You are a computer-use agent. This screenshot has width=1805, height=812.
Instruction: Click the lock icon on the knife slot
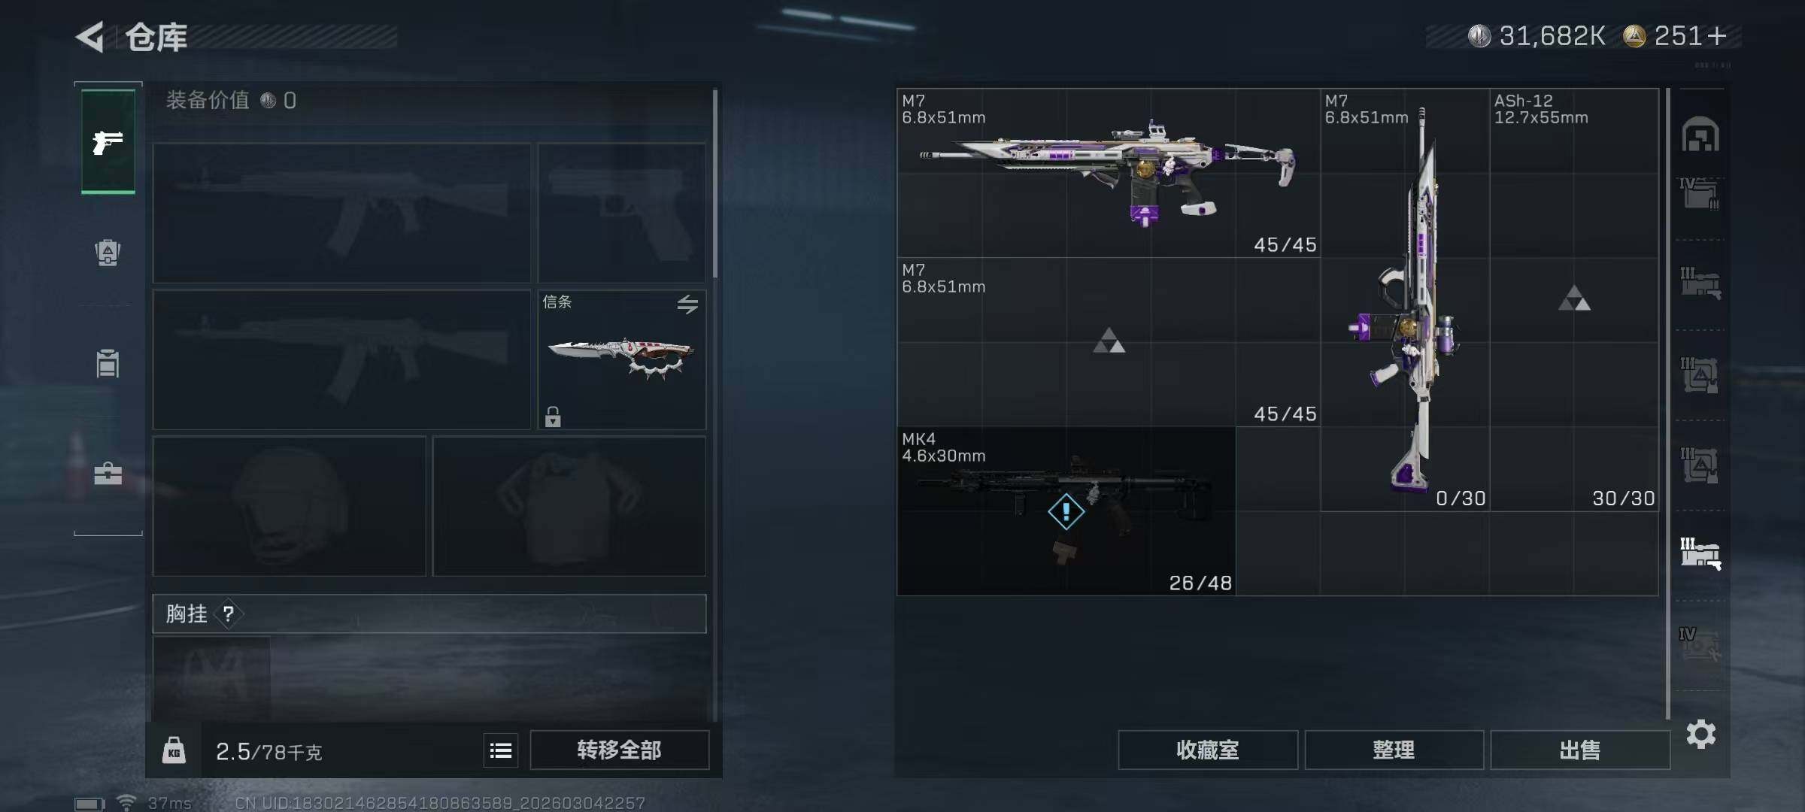click(x=553, y=417)
